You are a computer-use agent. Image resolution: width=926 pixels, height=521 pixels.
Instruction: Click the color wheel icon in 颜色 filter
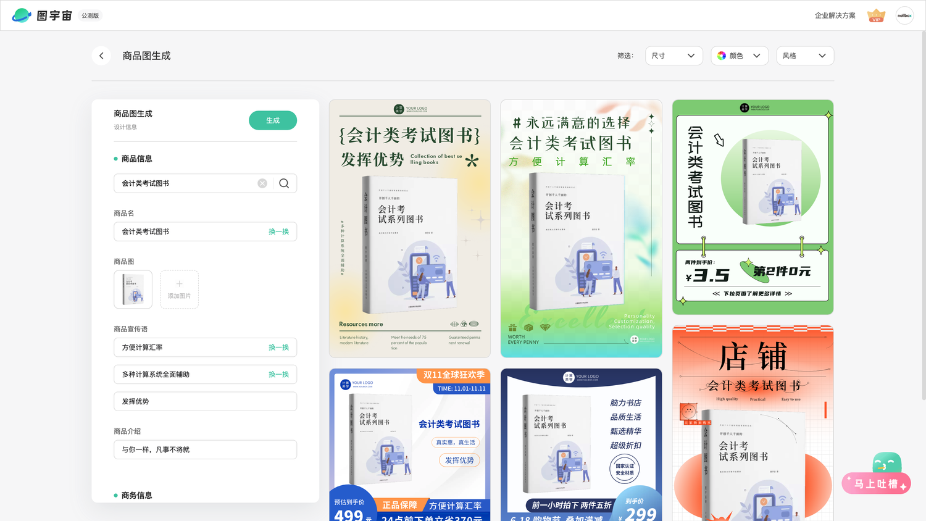point(722,56)
